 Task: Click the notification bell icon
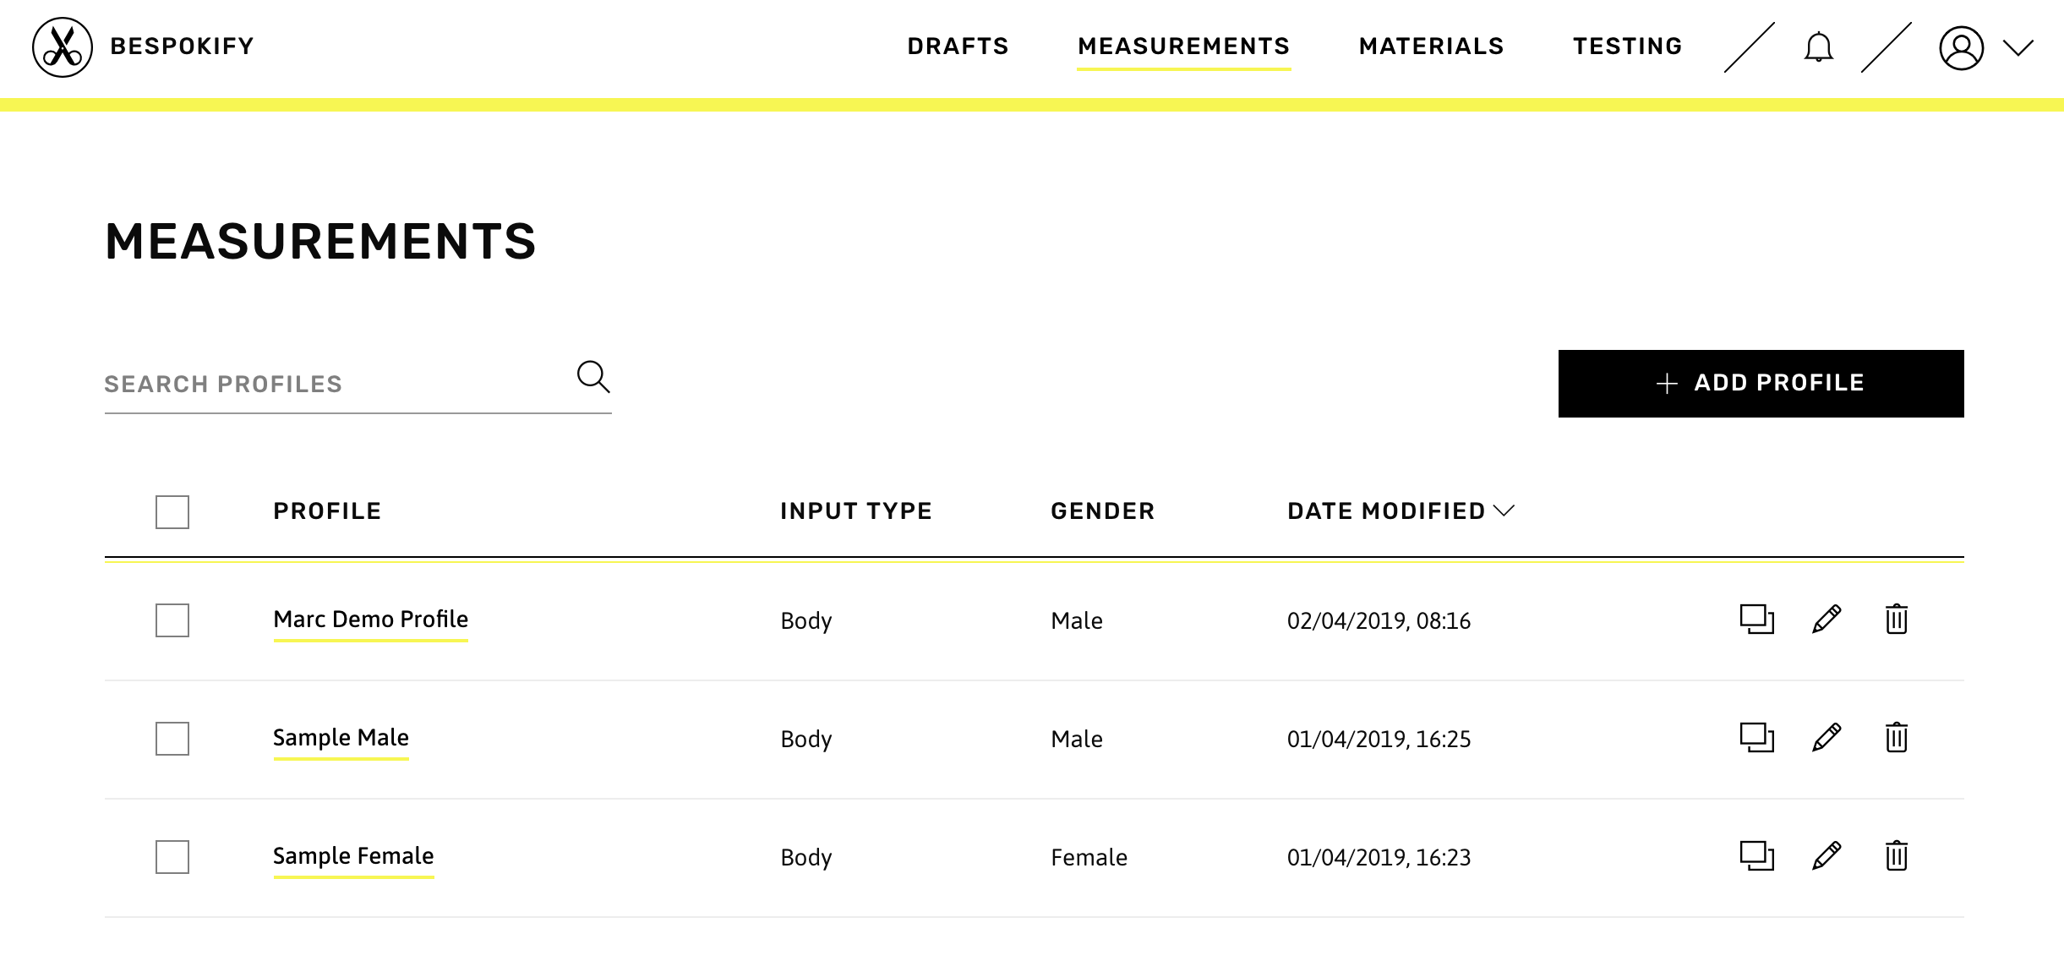1819,45
